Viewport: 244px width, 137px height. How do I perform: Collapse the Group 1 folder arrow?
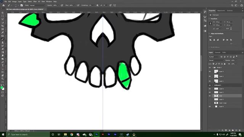click(212, 68)
